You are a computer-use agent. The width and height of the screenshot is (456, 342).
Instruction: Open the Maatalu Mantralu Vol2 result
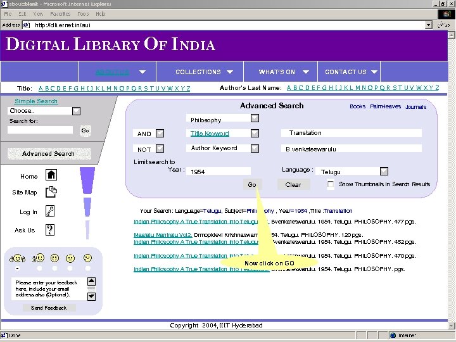click(163, 235)
